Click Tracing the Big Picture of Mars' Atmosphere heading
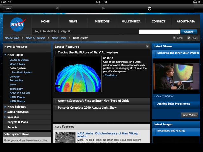This screenshot has width=203, height=152. [x=88, y=52]
